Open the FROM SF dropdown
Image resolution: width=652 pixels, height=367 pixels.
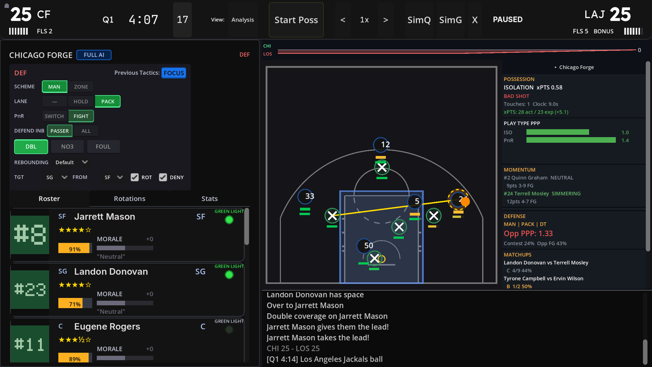pyautogui.click(x=113, y=177)
